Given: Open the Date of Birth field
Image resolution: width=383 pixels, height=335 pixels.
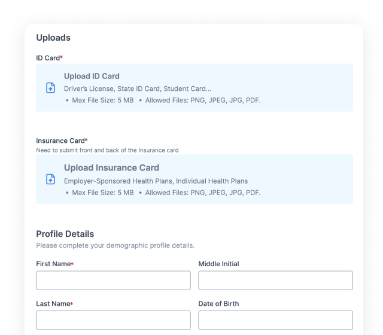Looking at the screenshot, I should pos(275,320).
